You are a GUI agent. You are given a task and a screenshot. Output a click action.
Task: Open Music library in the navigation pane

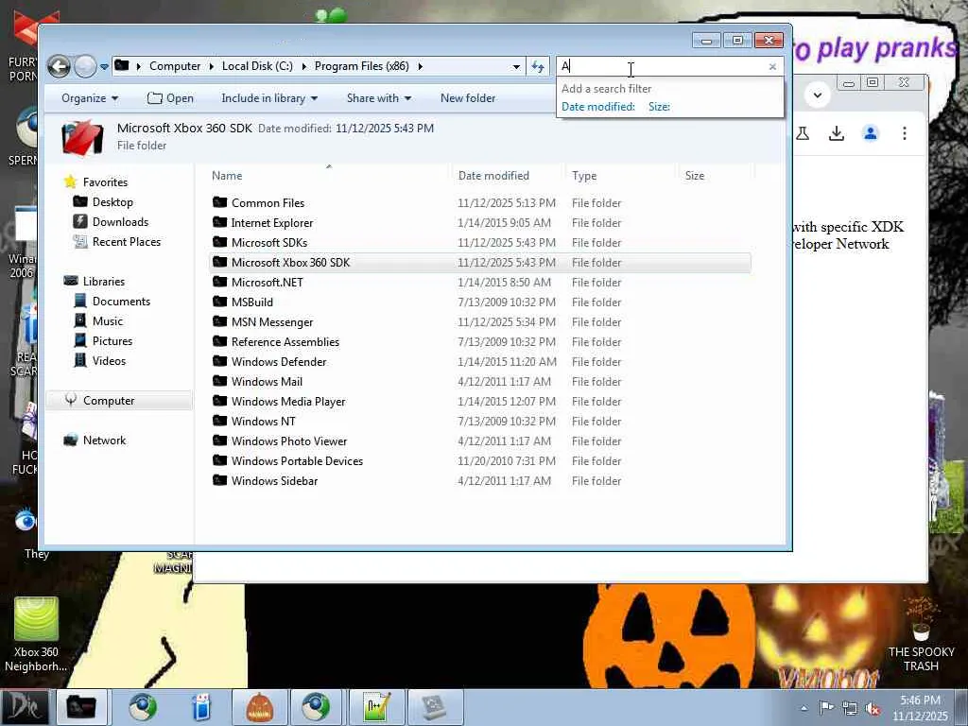tap(108, 321)
